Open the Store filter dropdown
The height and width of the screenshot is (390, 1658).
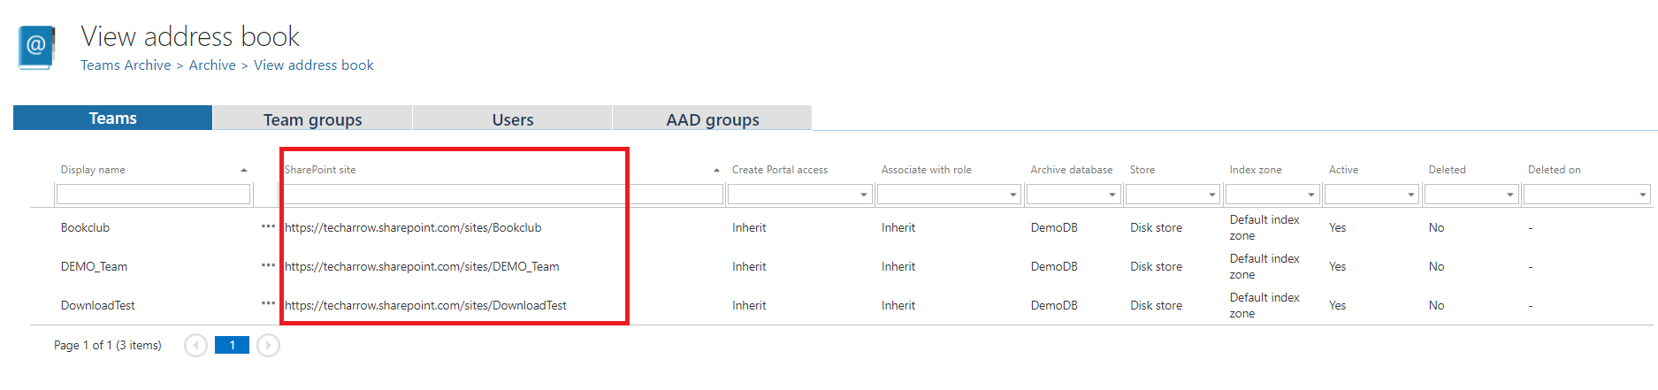pos(1211,195)
